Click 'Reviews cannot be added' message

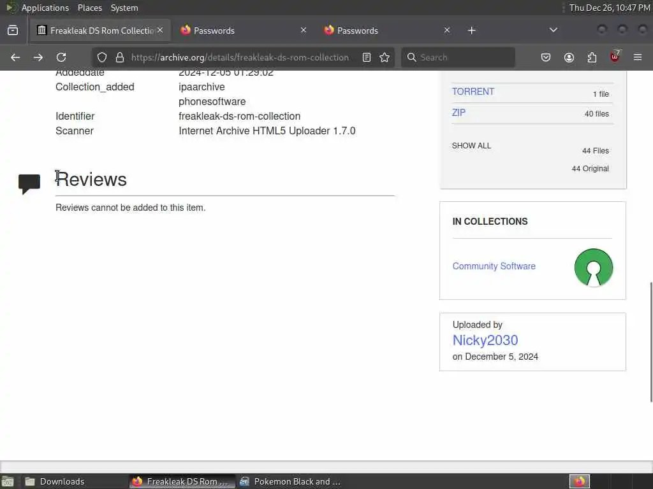tap(130, 208)
